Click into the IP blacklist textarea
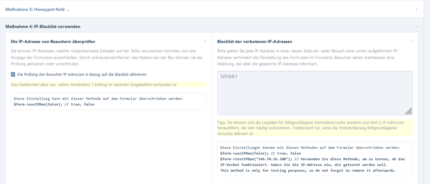 coord(315,93)
